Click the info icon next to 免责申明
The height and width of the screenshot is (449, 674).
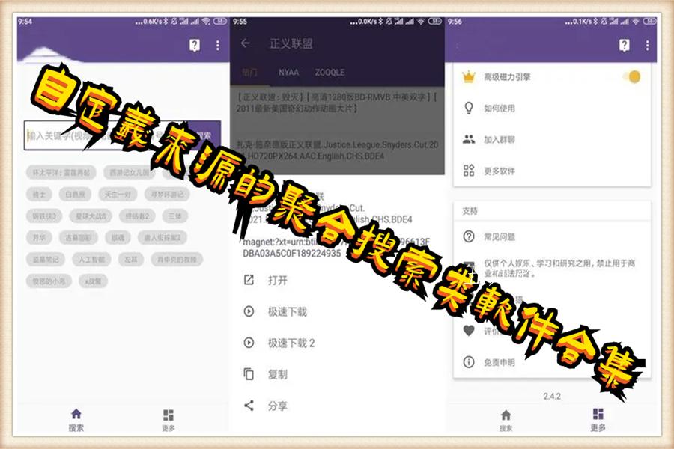(470, 362)
